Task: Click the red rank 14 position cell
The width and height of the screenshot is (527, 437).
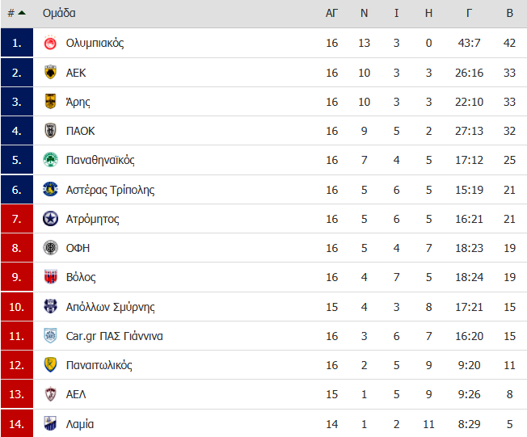Action: pos(17,423)
